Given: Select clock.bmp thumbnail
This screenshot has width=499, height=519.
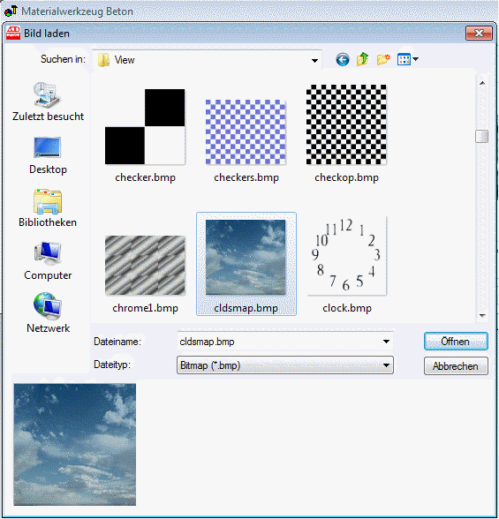Looking at the screenshot, I should (x=346, y=256).
